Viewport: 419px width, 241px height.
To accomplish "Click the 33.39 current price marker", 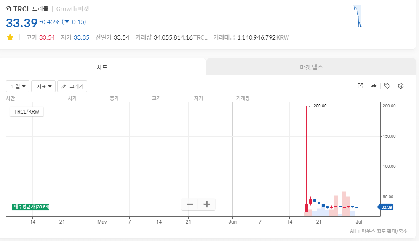I will pos(385,207).
